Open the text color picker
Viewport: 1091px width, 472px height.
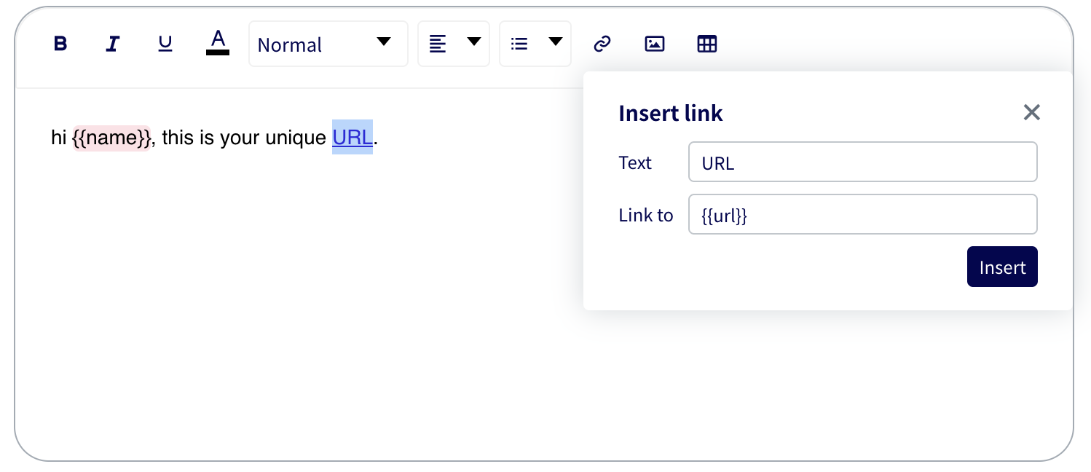pos(218,42)
